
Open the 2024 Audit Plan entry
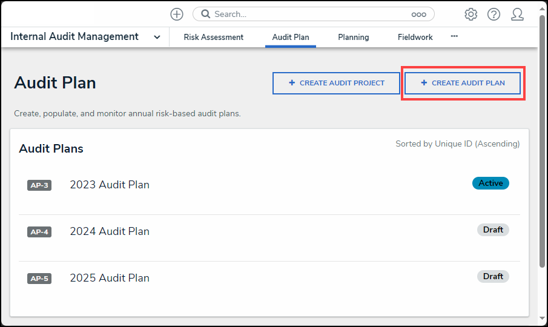[x=110, y=231]
